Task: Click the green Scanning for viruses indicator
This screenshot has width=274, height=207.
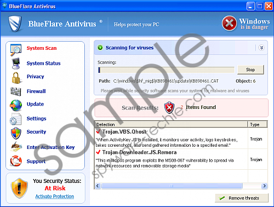Action: (x=100, y=48)
